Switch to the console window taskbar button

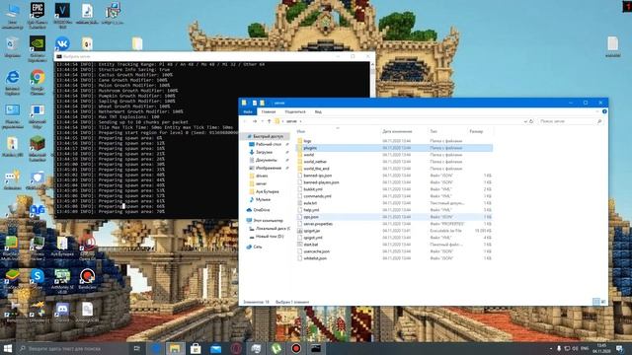316,348
